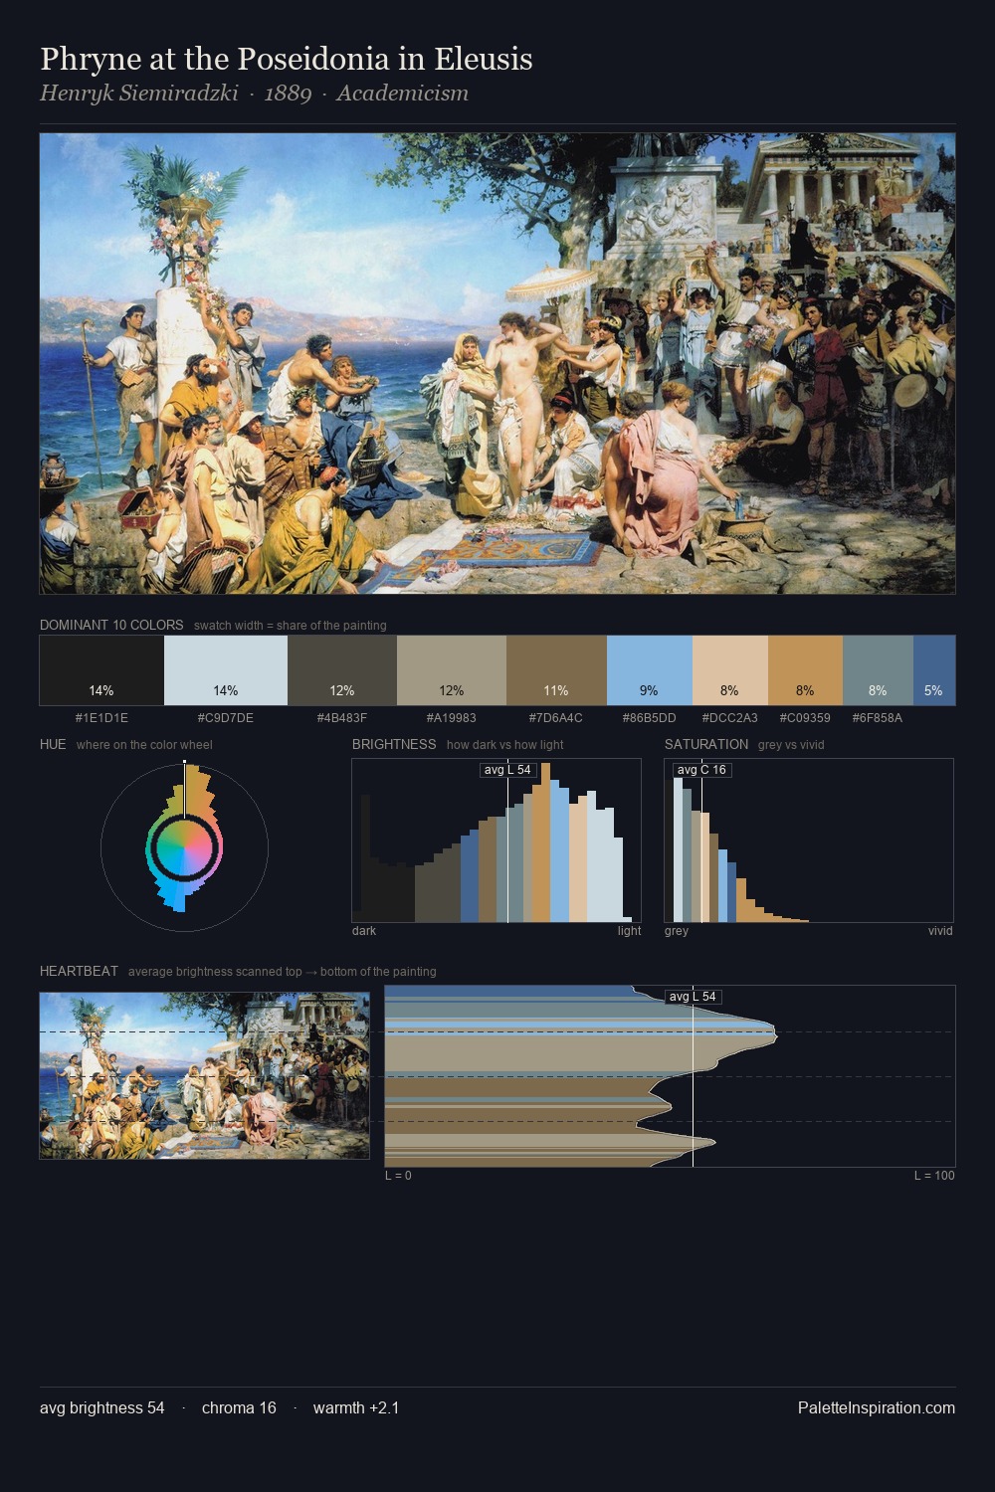Click the small heartbeat painting thumbnail
This screenshot has height=1492, width=995.
204,1075
